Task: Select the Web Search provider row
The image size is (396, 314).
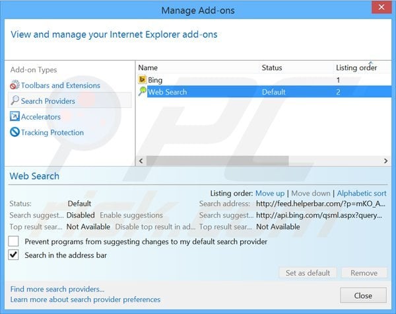Action: (265, 92)
